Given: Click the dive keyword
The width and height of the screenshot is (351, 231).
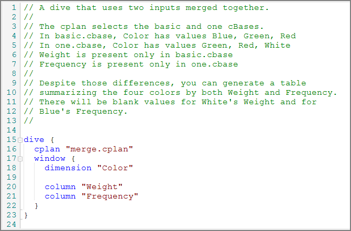Looking at the screenshot, I should [x=34, y=140].
